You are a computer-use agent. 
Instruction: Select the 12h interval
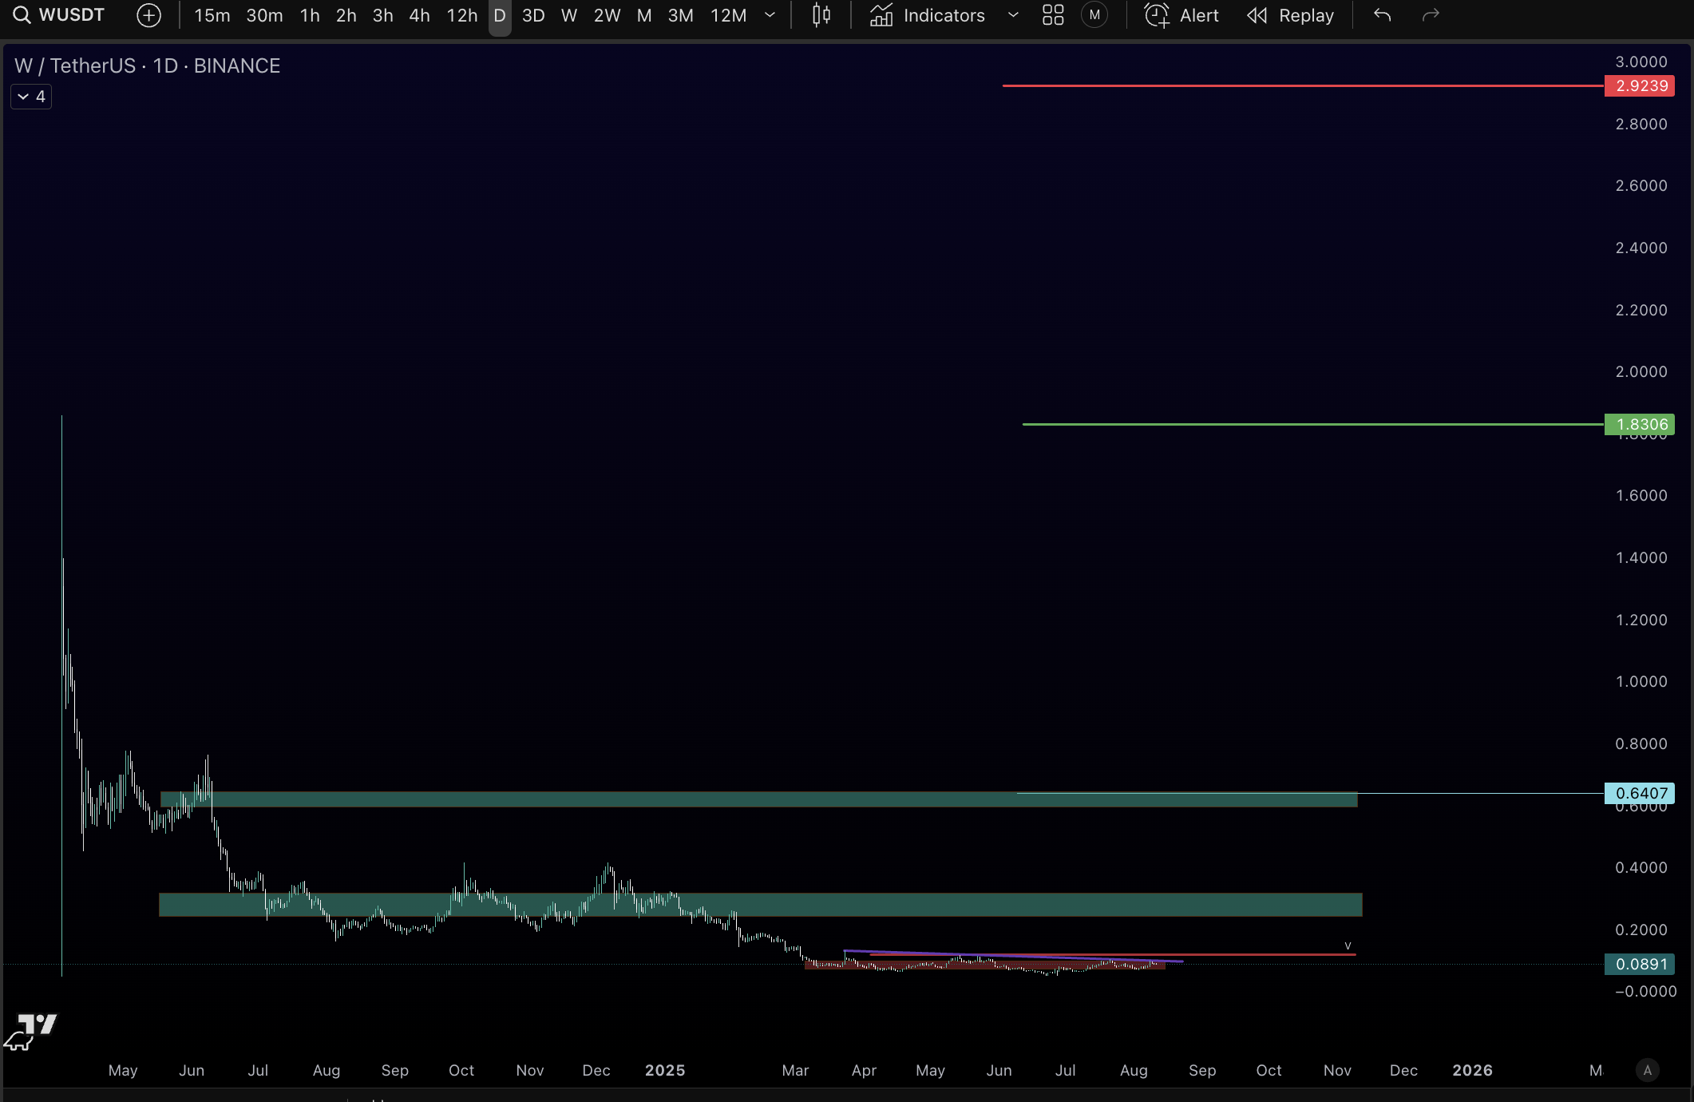point(462,15)
